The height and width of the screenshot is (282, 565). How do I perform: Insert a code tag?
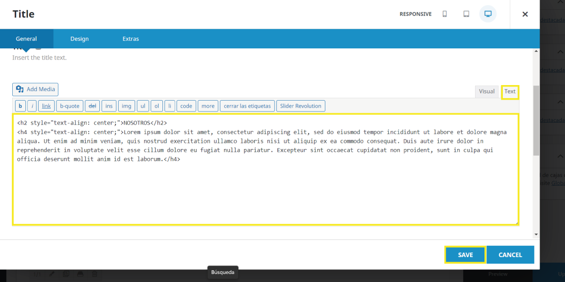[186, 106]
